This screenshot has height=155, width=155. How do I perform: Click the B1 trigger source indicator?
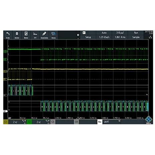(84, 33)
